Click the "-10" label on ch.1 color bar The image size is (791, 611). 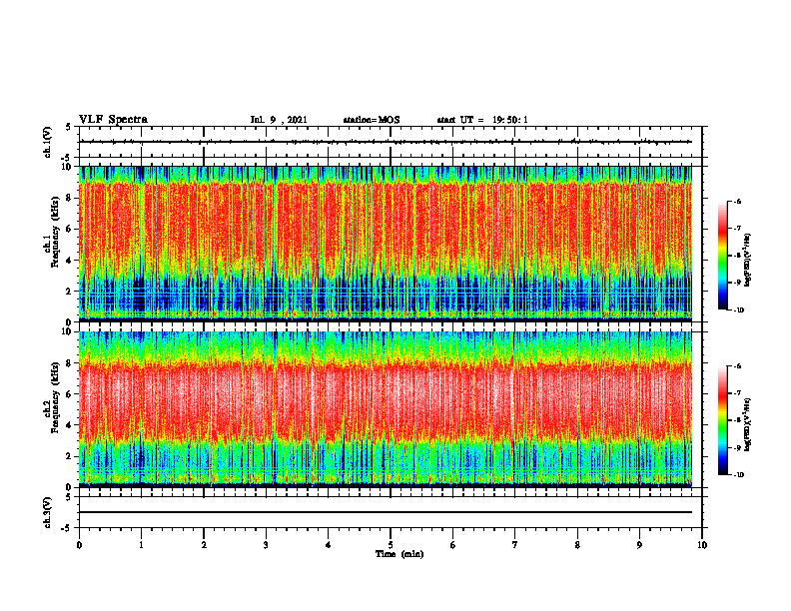(x=739, y=310)
